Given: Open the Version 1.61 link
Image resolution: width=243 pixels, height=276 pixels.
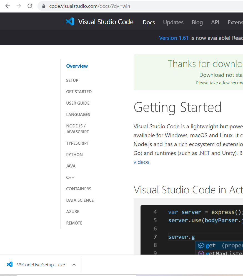Looking at the screenshot, I should 174,38.
